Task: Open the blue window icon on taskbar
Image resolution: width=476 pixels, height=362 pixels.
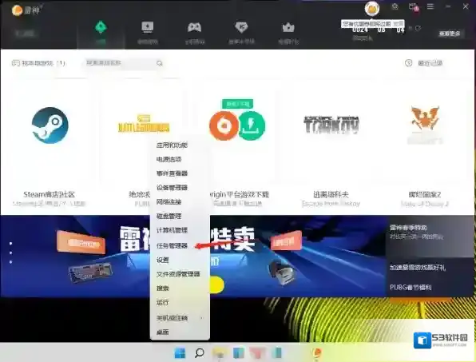Action: coord(238,353)
